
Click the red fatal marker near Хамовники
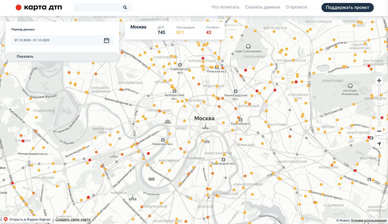(148, 153)
